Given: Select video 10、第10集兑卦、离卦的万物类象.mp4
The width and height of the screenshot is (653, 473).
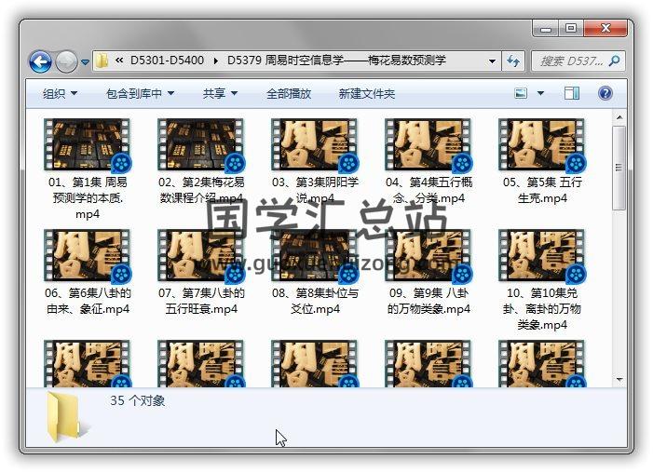Looking at the screenshot, I should pyautogui.click(x=542, y=280).
